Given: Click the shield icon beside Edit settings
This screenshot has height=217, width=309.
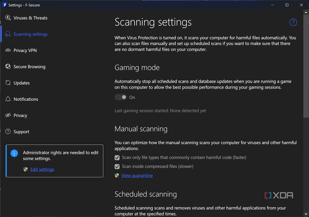Looking at the screenshot, I should 25,169.
